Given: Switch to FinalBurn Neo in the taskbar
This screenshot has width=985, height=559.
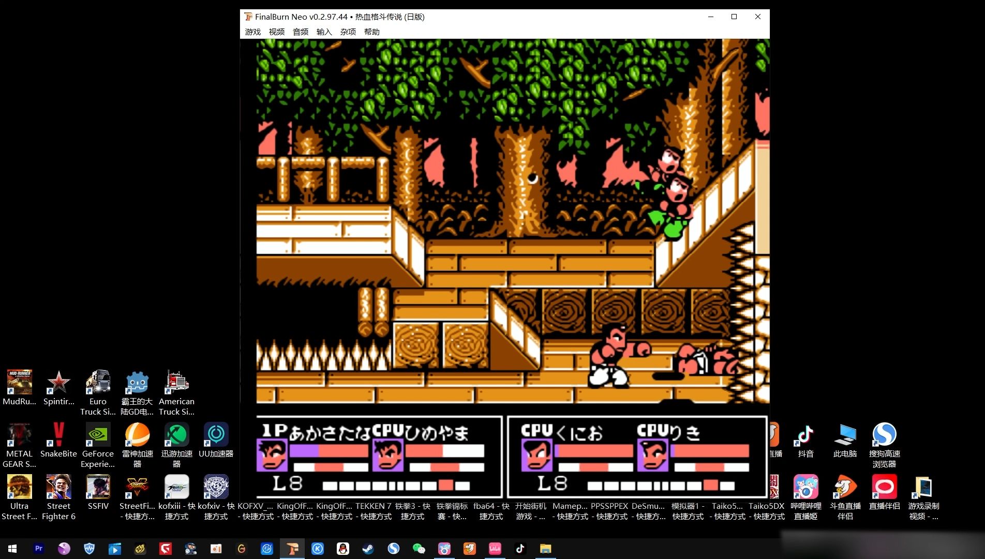Looking at the screenshot, I should tap(292, 549).
